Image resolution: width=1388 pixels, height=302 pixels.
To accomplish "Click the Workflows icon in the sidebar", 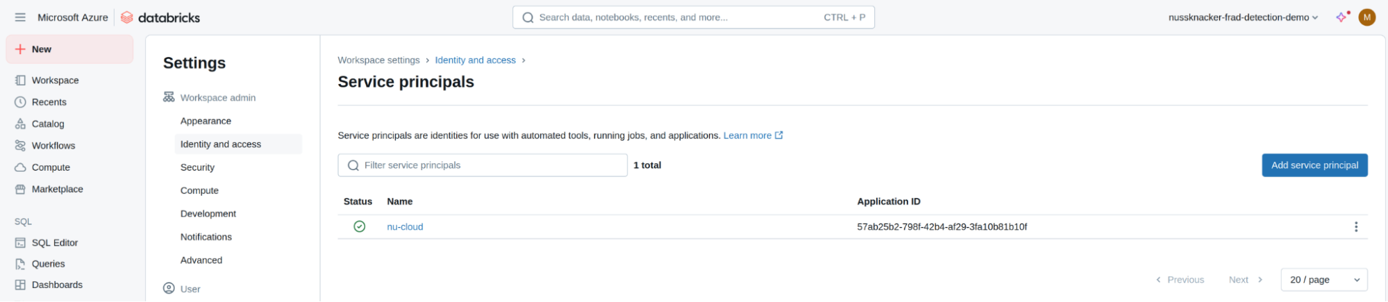I will pyautogui.click(x=20, y=146).
